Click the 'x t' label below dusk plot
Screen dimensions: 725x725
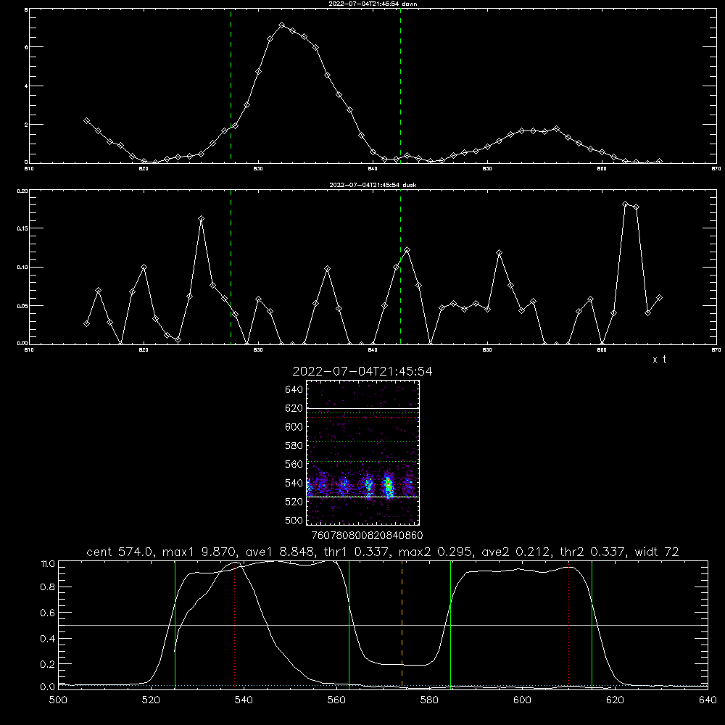659,360
